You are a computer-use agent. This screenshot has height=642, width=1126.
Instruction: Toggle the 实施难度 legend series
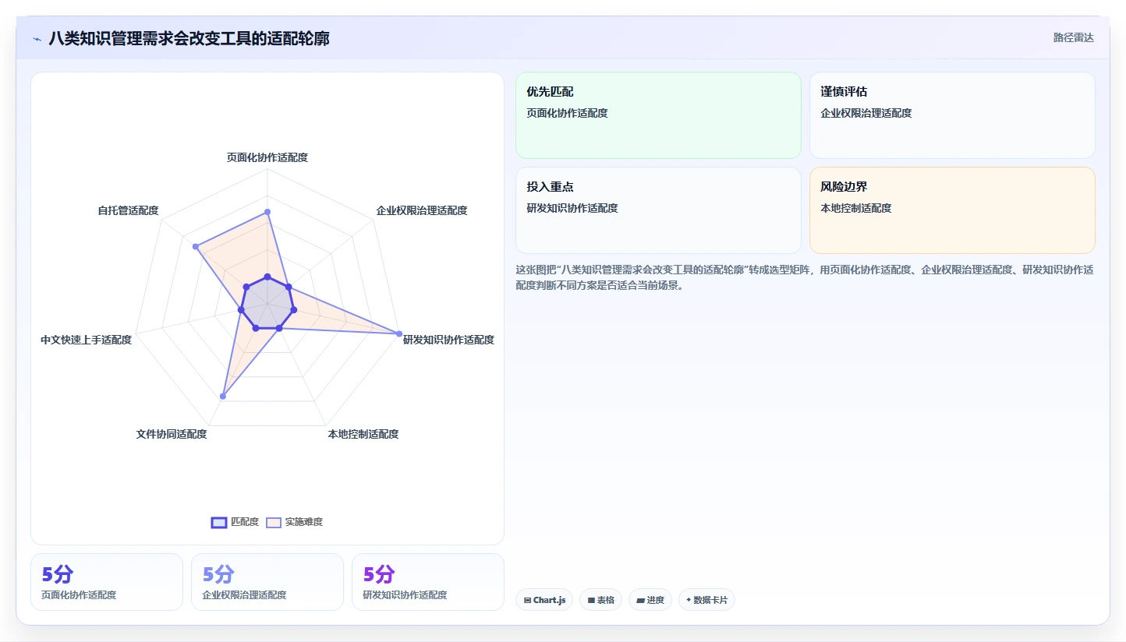(x=294, y=522)
